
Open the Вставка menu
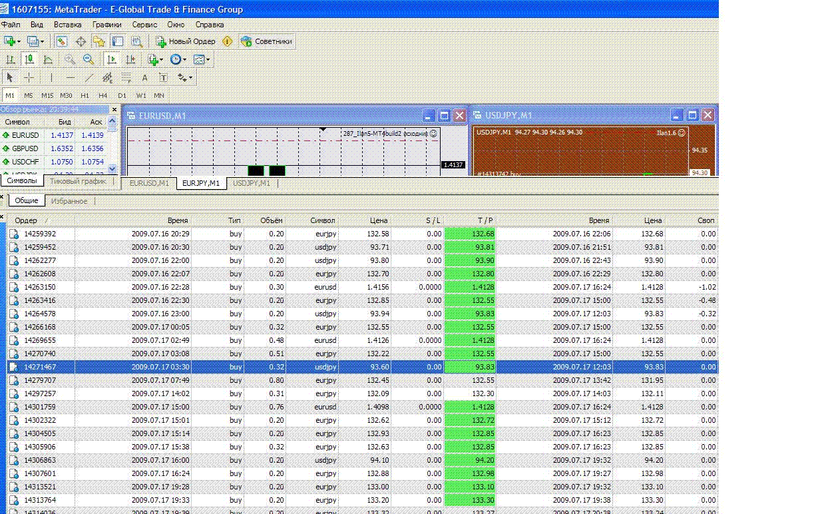tap(67, 25)
